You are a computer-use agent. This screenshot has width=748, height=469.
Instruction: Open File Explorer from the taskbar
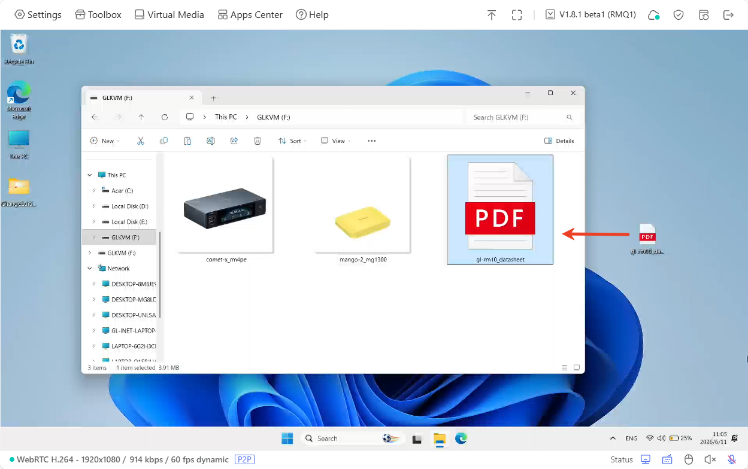440,439
